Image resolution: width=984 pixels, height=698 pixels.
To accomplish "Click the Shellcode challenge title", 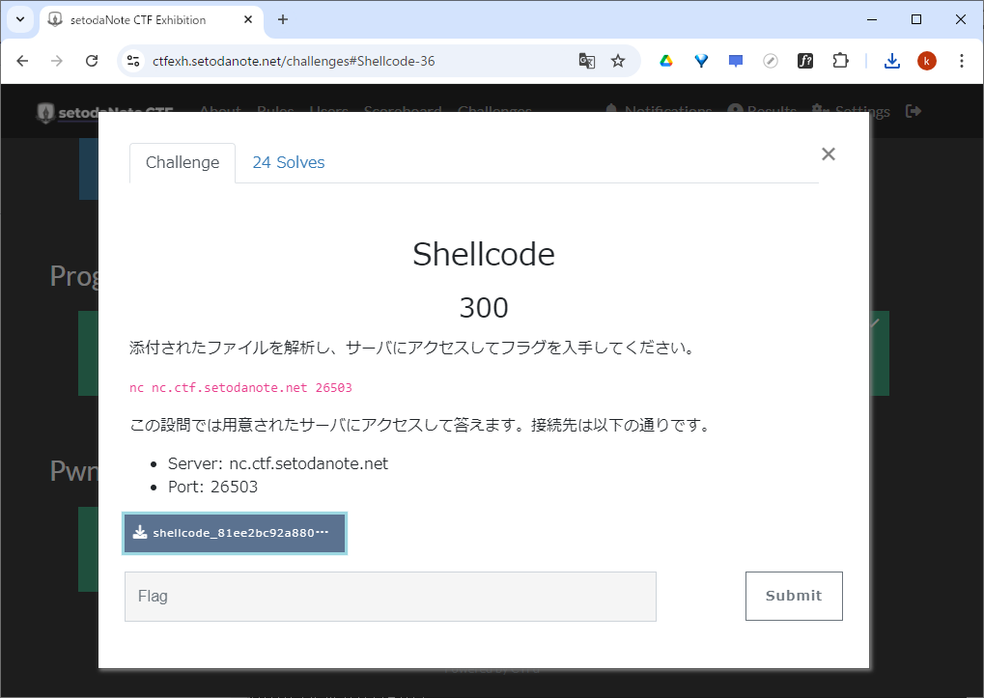I will [484, 255].
